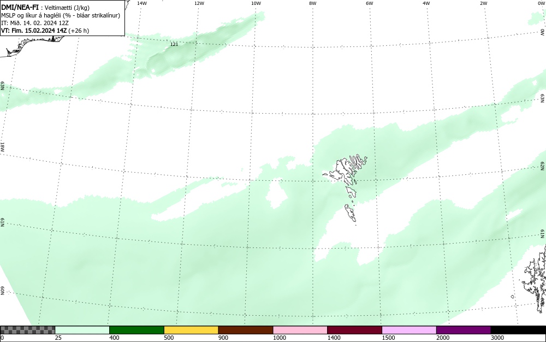Click the 10W longitude label
546x342 pixels.
pyautogui.click(x=256, y=3)
